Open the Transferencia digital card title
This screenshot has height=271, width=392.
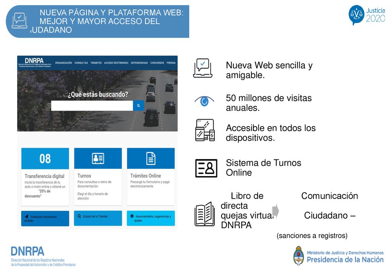44,176
